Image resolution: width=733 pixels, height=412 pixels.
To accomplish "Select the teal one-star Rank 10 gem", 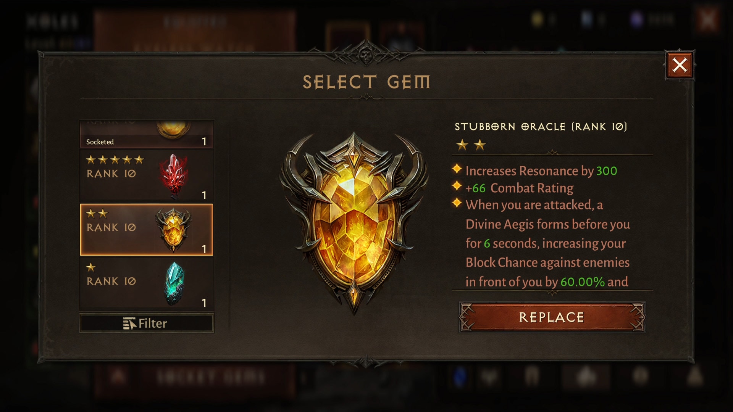I will point(147,283).
